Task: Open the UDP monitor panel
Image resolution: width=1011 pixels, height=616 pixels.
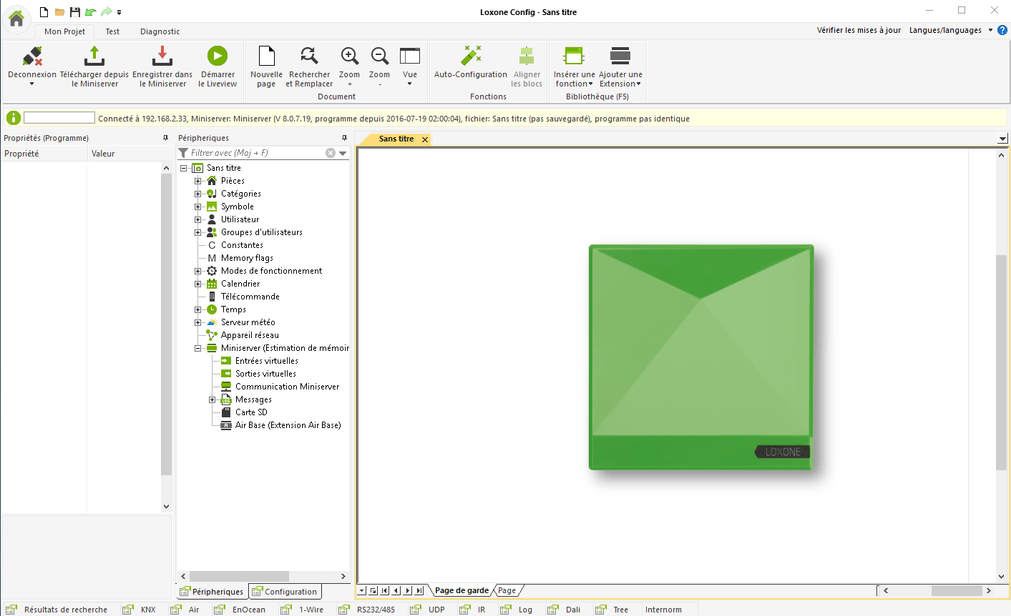Action: [429, 610]
